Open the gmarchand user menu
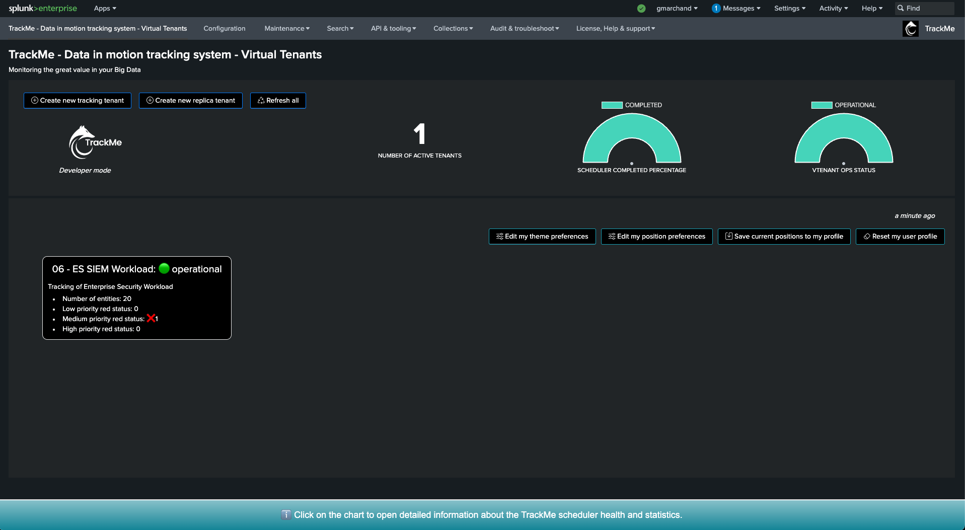This screenshot has width=965, height=530. (677, 8)
